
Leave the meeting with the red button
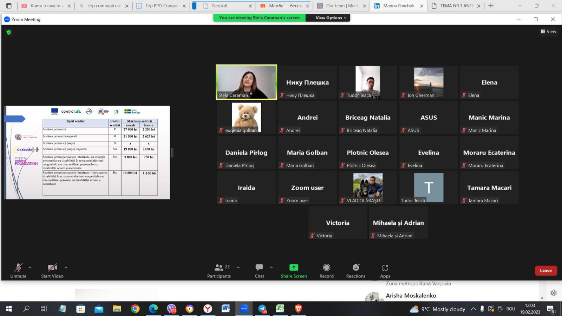point(545,271)
